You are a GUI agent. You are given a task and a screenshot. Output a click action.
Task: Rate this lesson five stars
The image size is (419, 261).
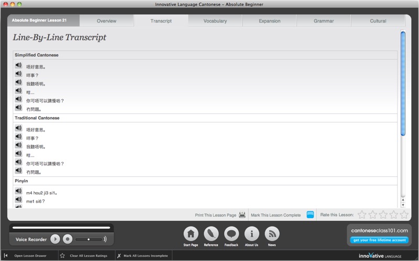click(x=404, y=215)
